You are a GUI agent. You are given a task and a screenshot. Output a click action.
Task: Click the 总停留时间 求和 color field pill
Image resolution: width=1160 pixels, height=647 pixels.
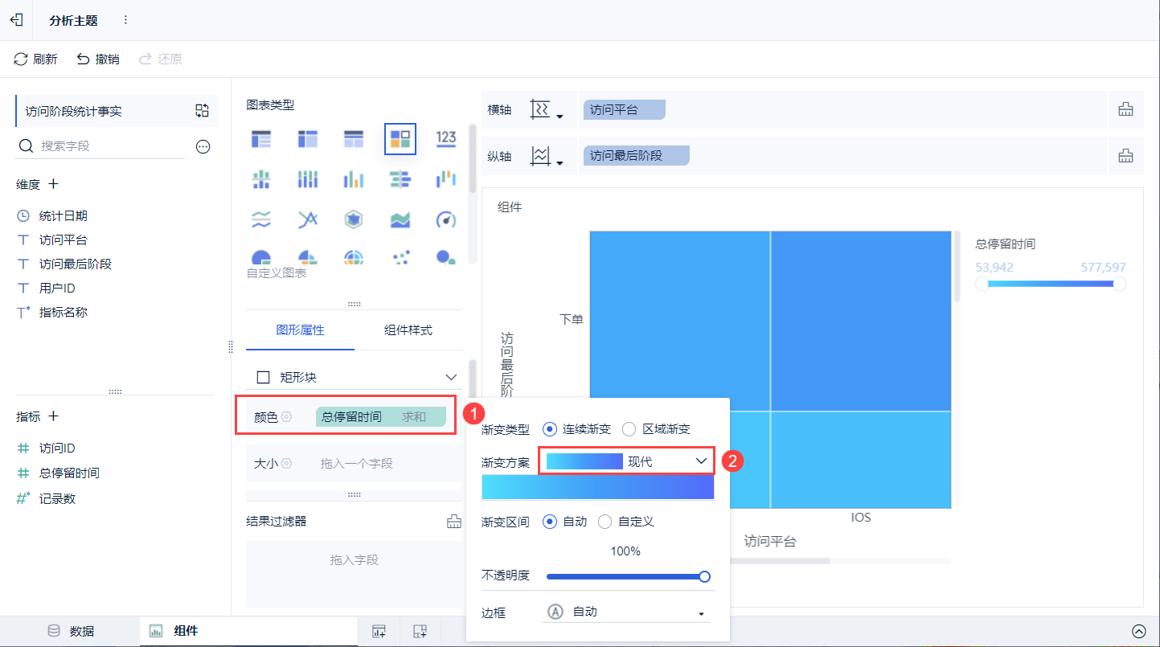tap(381, 416)
